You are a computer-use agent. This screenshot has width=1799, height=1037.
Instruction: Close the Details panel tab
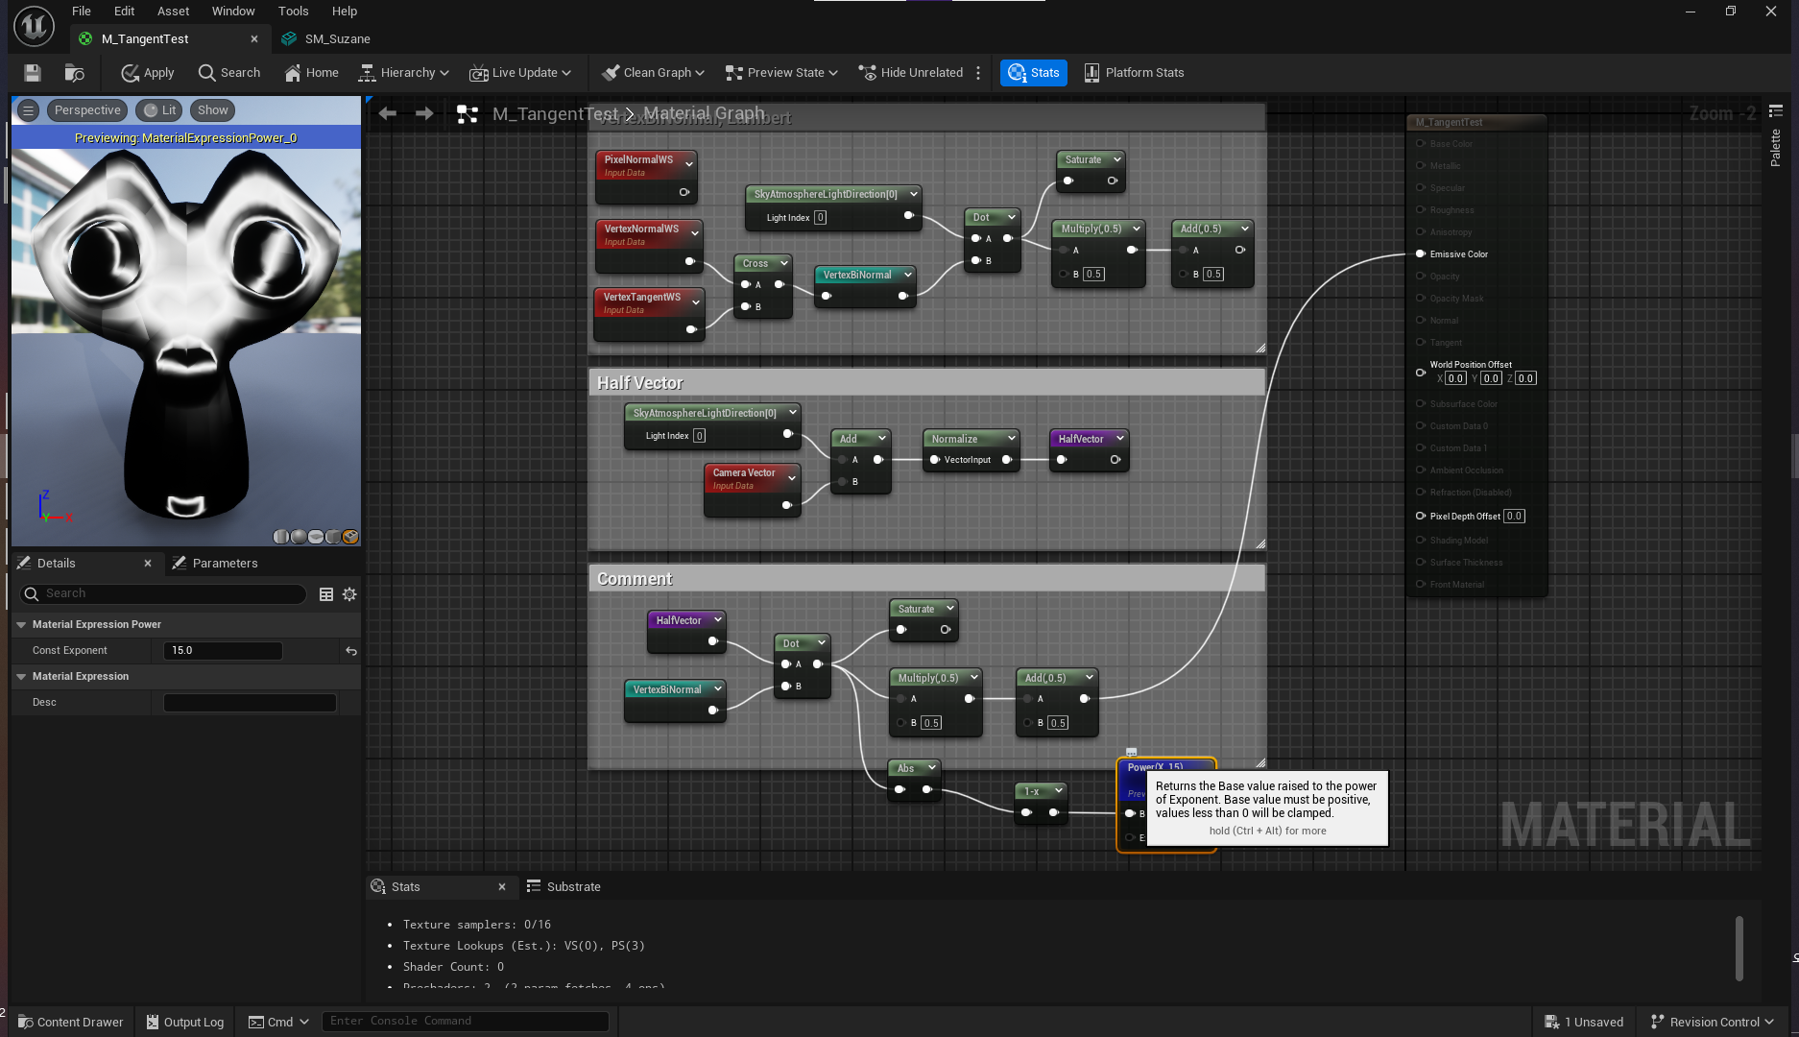click(x=148, y=564)
